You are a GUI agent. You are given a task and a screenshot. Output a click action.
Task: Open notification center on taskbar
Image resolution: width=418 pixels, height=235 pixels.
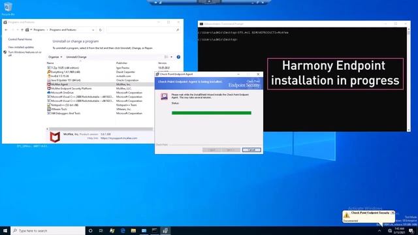[411, 230]
